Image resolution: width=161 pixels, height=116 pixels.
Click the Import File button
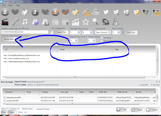pyautogui.click(x=61, y=32)
